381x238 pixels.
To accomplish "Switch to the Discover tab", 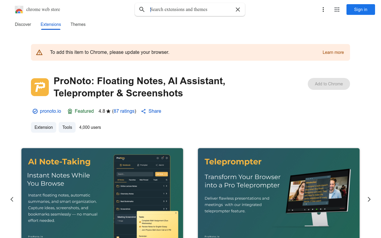I will [x=23, y=24].
